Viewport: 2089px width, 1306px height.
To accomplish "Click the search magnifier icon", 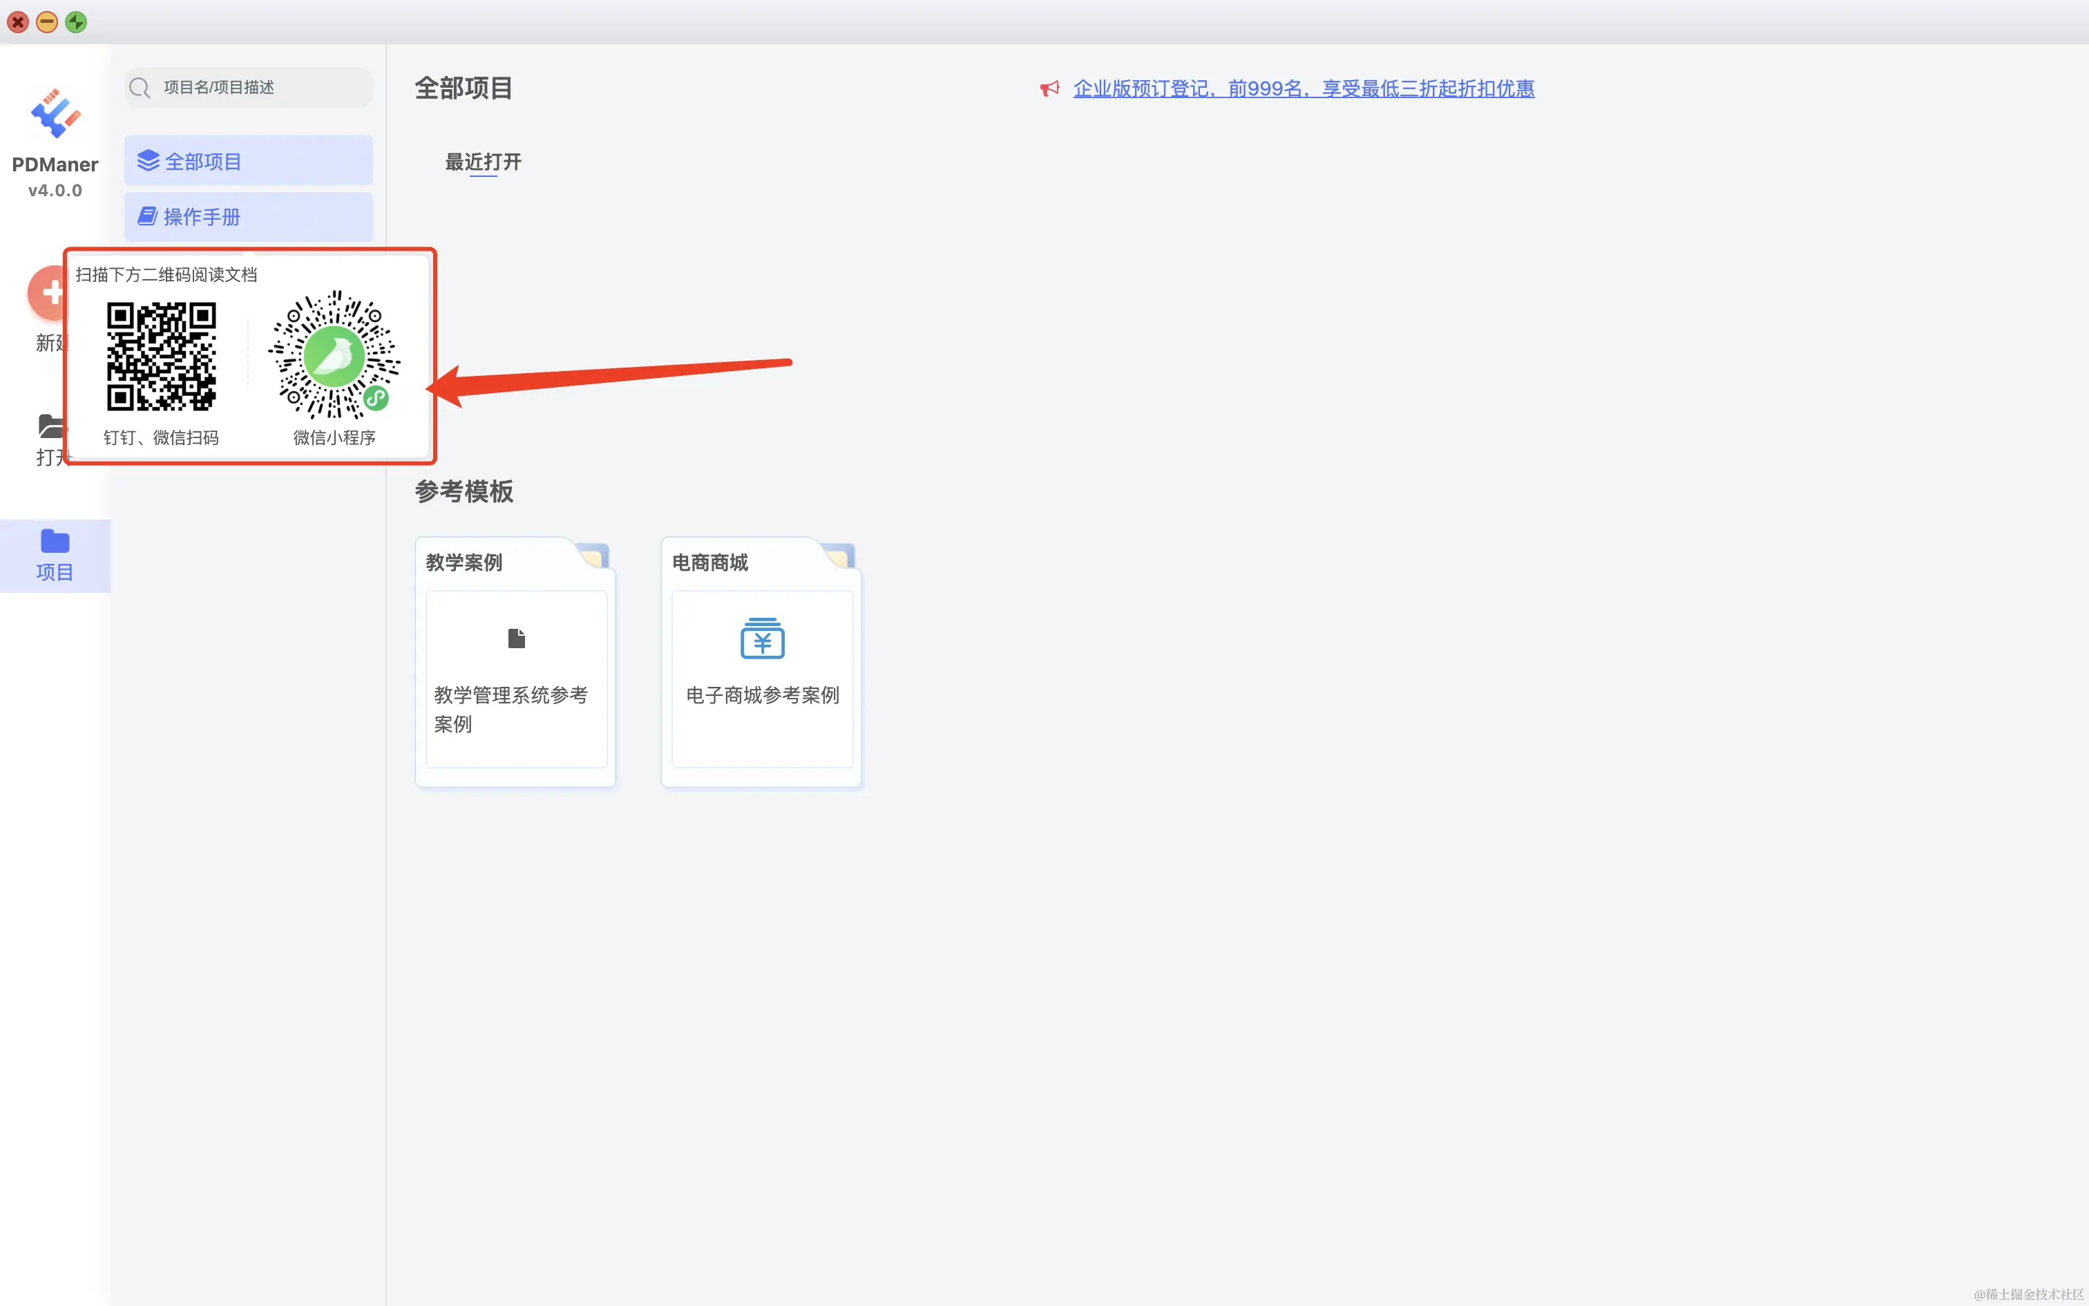I will [140, 88].
